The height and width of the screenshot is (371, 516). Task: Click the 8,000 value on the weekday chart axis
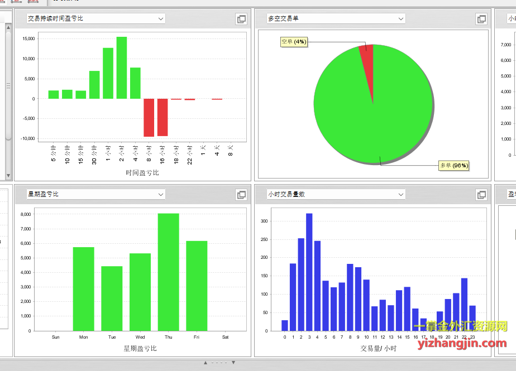[x=26, y=214]
